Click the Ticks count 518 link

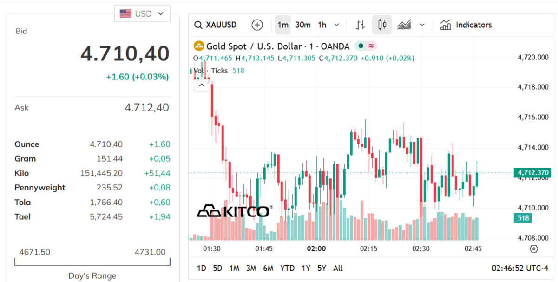click(238, 70)
